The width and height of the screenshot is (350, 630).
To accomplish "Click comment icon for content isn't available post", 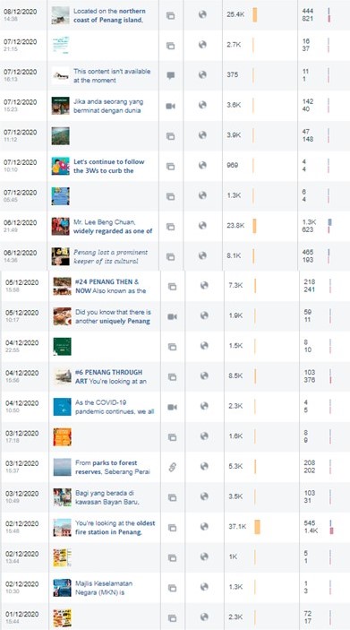I will (x=171, y=75).
